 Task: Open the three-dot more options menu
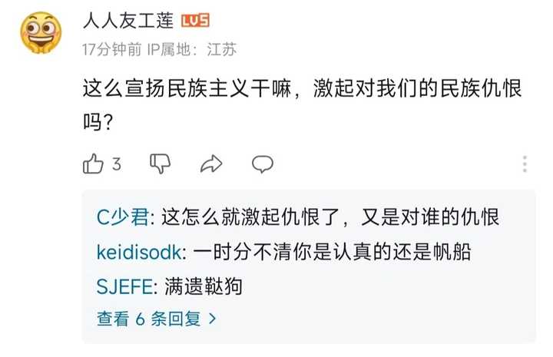coord(525,164)
